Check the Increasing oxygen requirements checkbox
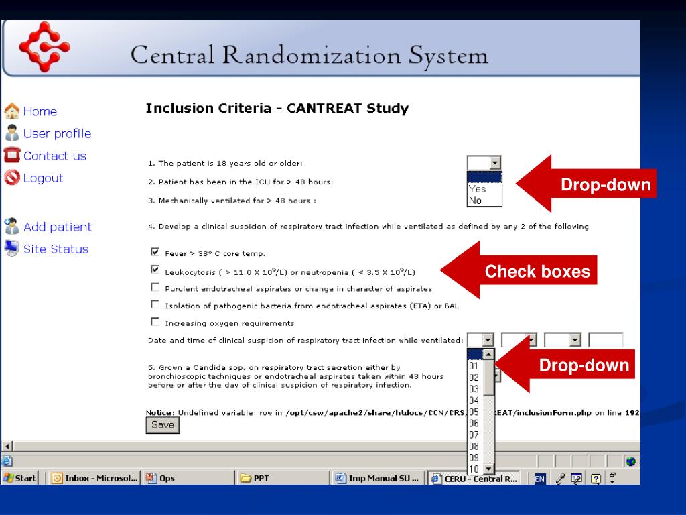 click(x=155, y=321)
